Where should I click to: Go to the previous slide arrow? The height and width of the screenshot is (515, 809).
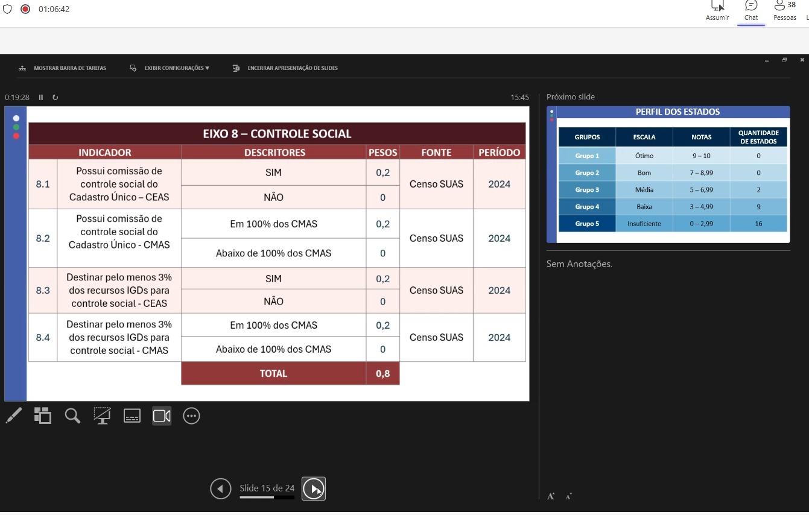pyautogui.click(x=221, y=488)
